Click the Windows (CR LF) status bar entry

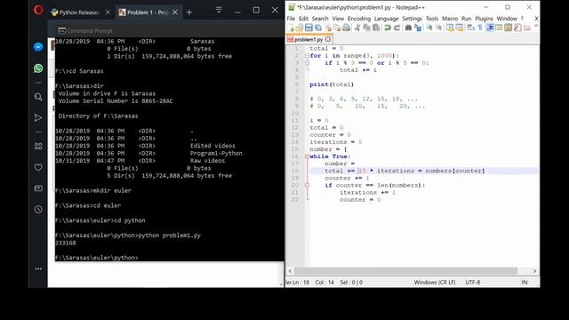pos(435,283)
